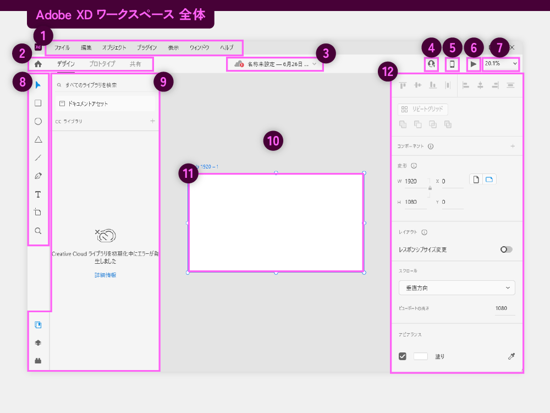Screen dimensions: 550x413
Task: Toggle レスポンシブサイズ変更 switch
Action: pyautogui.click(x=506, y=249)
